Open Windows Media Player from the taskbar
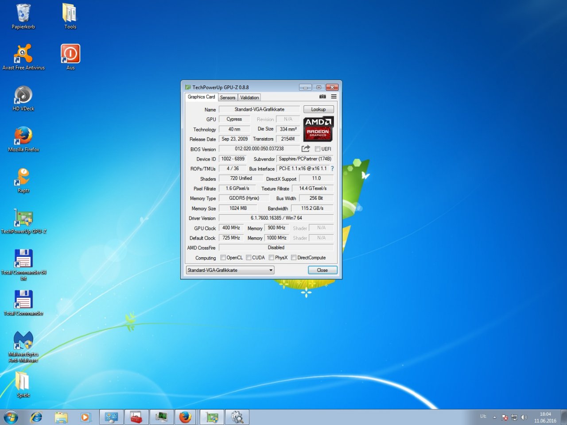This screenshot has width=567, height=425. point(85,417)
